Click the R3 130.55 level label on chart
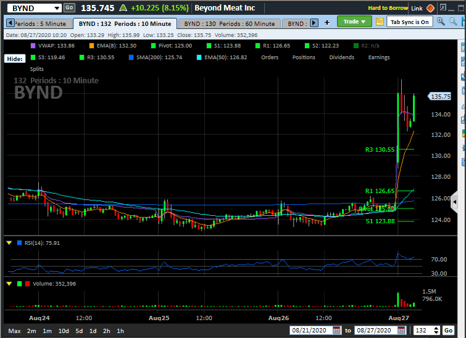This screenshot has width=466, height=338. (x=380, y=150)
